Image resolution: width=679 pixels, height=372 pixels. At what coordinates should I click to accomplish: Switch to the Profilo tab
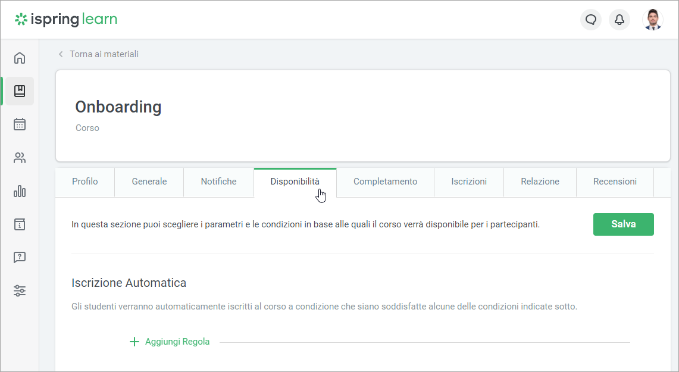click(x=85, y=182)
